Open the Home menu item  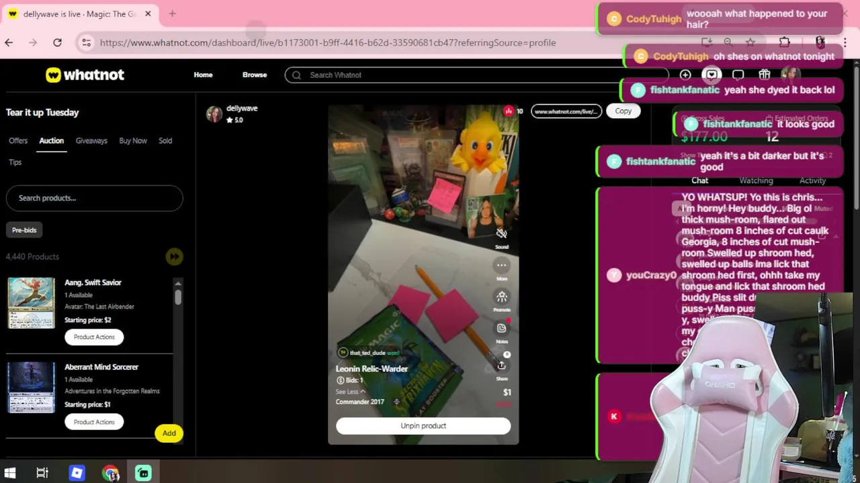(203, 74)
